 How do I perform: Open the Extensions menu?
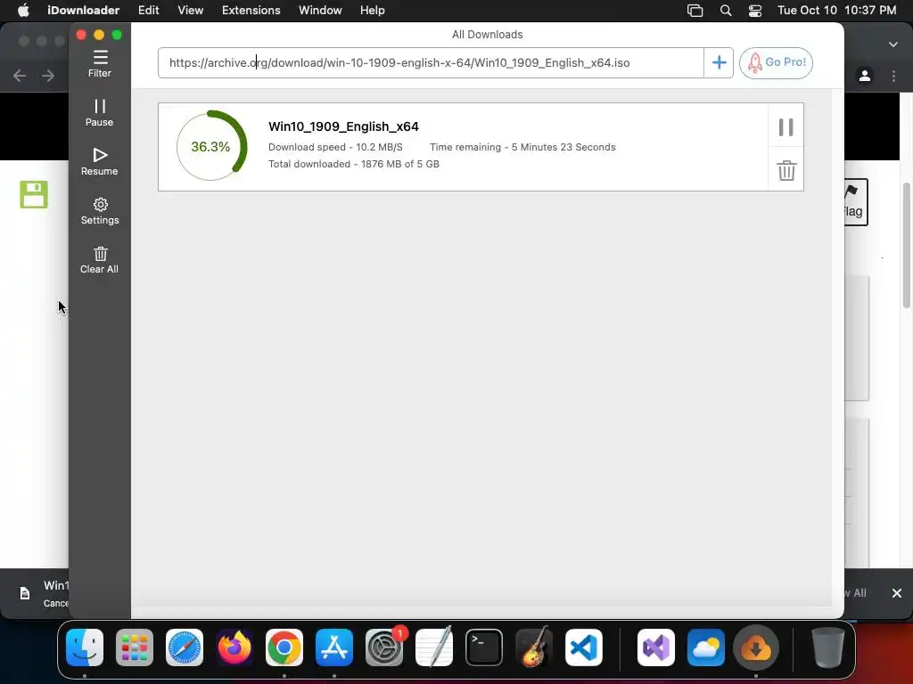click(251, 11)
